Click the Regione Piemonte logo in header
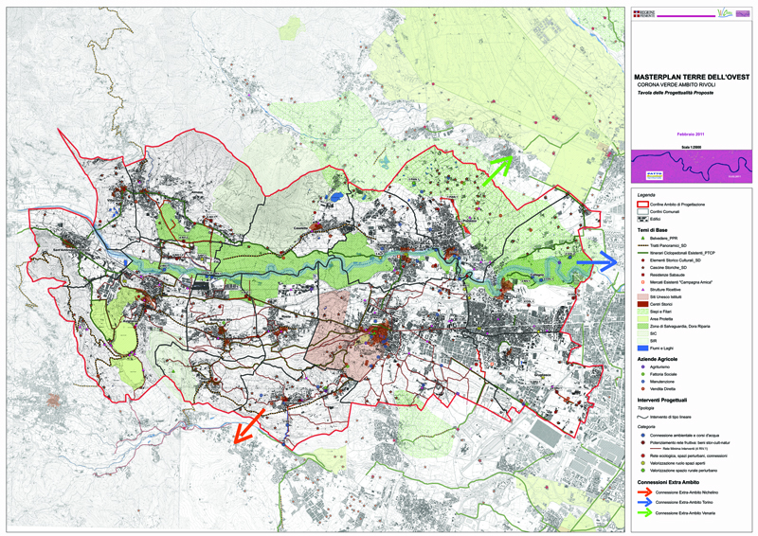This screenshot has height=536, width=758. coord(644,14)
